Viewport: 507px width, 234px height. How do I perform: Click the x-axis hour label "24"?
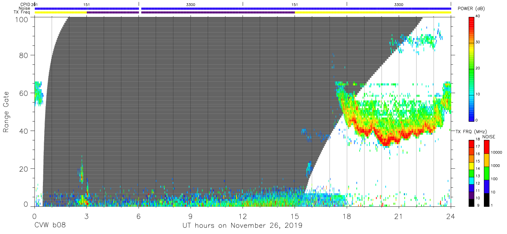pos(451,215)
